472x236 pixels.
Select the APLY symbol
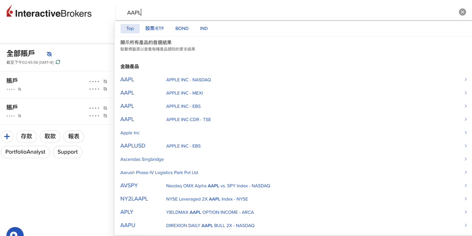click(x=127, y=212)
